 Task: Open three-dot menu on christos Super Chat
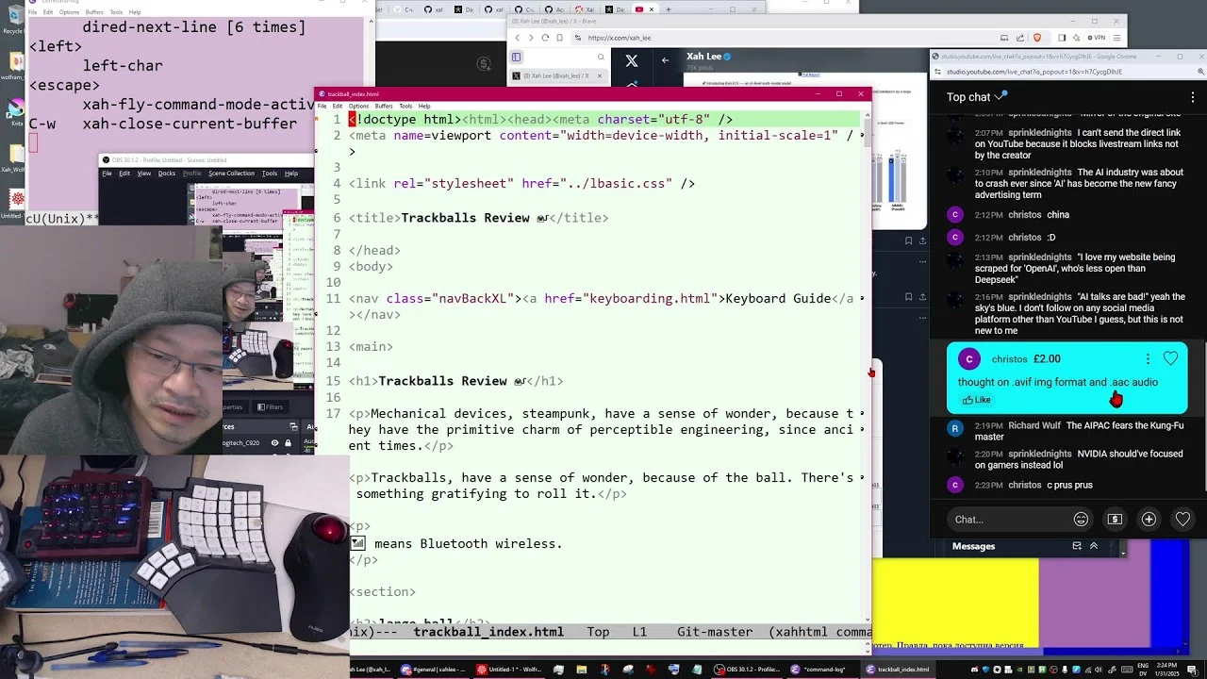click(x=1148, y=358)
